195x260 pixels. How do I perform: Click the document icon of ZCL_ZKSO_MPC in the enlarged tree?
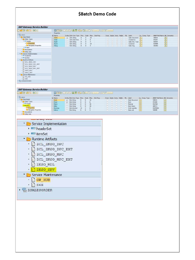(33, 154)
